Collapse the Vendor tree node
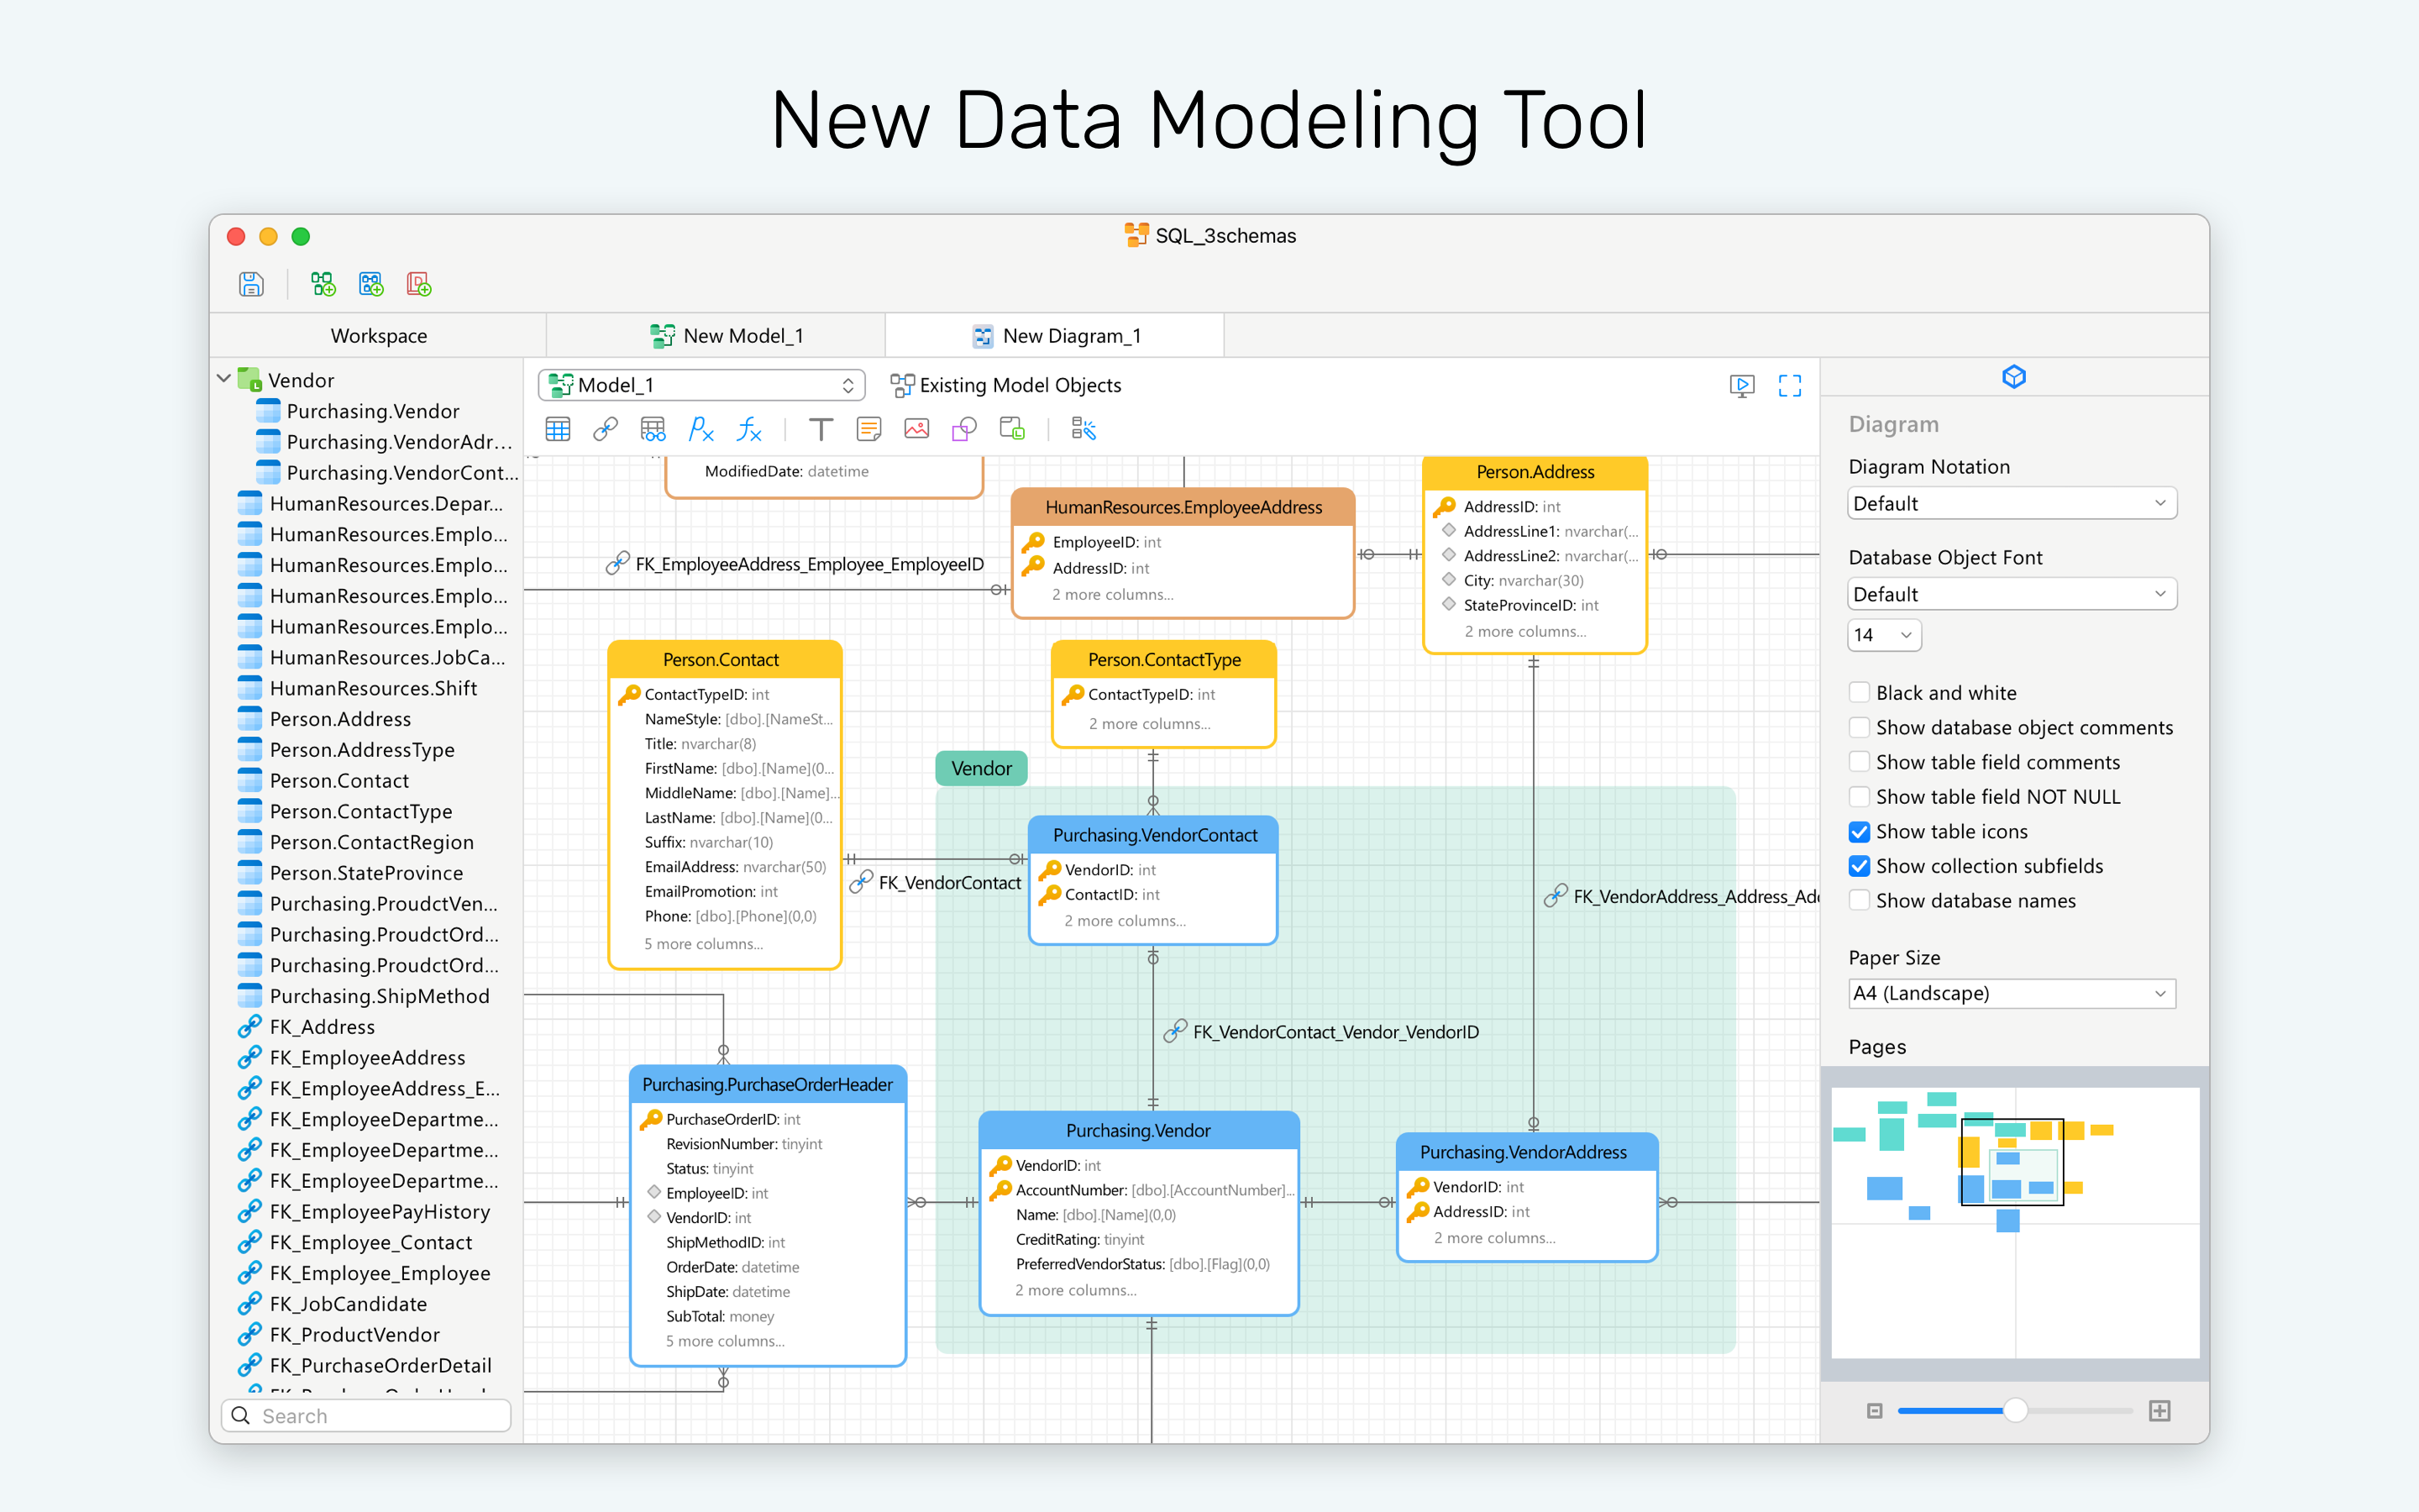This screenshot has height=1512, width=2419. pos(224,380)
